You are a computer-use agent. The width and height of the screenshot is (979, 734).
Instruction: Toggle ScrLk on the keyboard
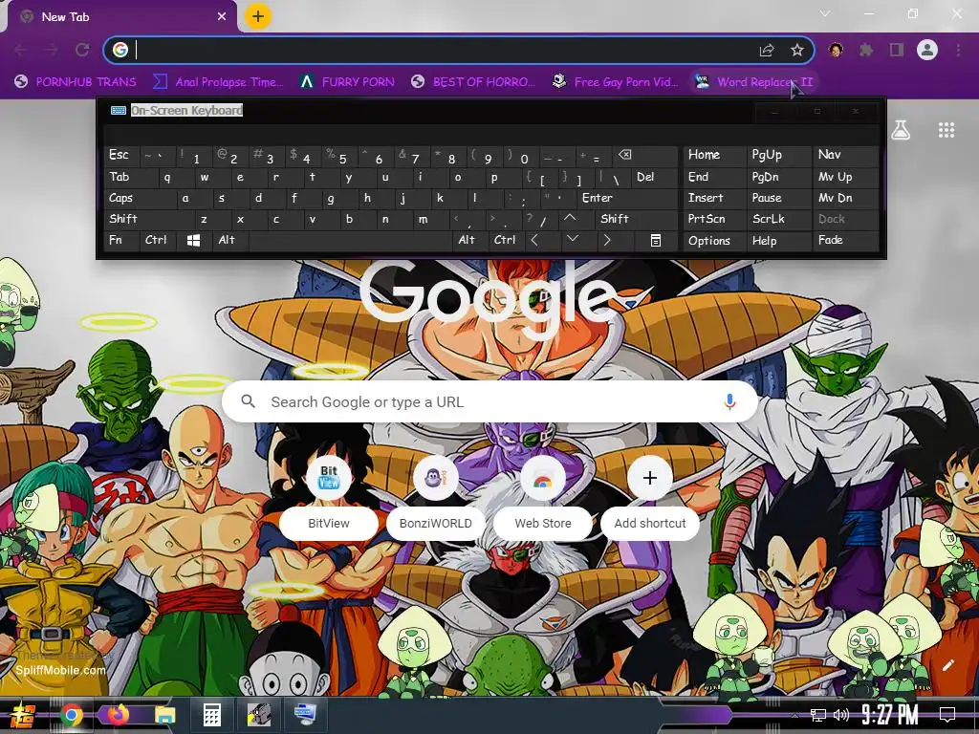click(778, 219)
